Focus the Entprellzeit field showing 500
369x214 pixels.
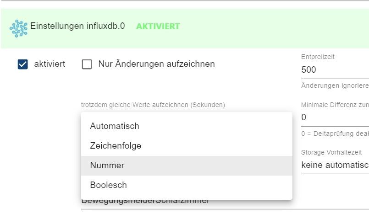pyautogui.click(x=335, y=70)
